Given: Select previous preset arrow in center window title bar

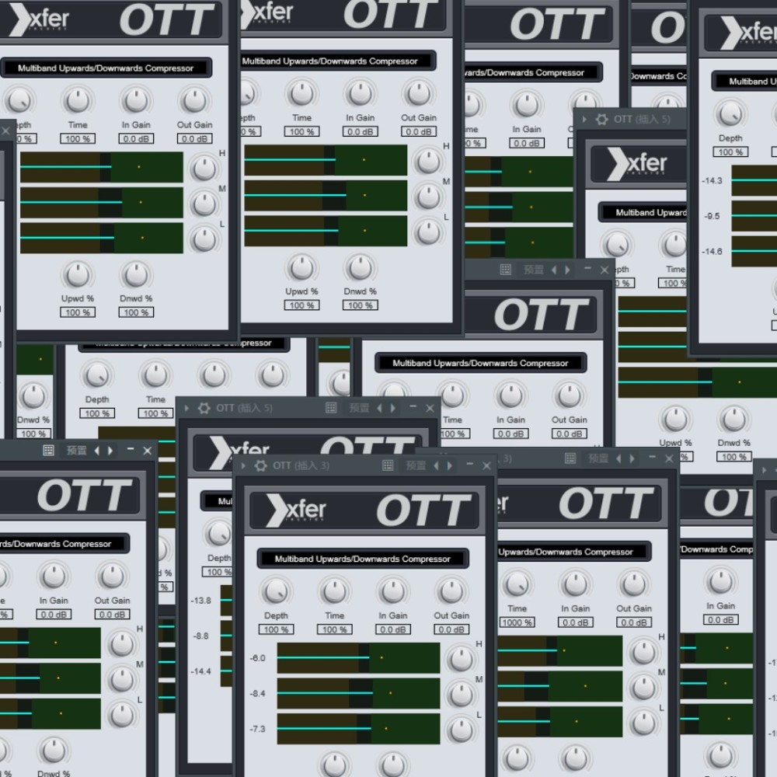Looking at the screenshot, I should tap(554, 270).
